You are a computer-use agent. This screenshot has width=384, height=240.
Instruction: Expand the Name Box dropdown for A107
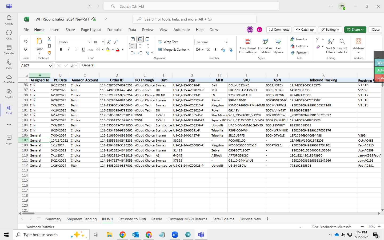pyautogui.click(x=50, y=66)
